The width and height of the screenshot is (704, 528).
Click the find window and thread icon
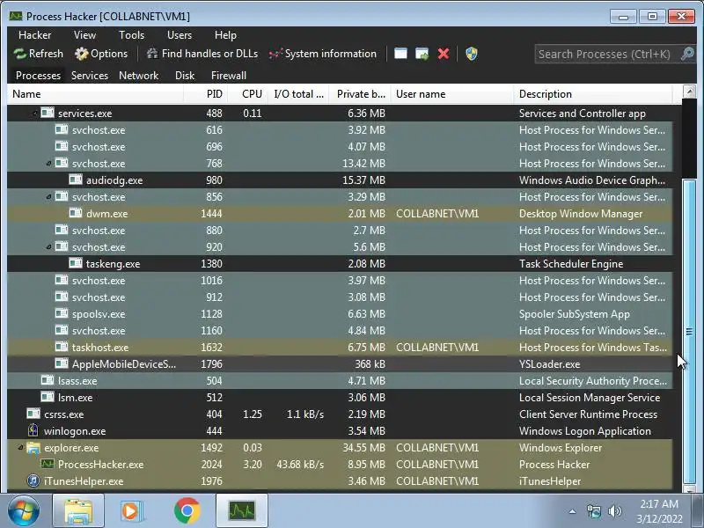click(422, 54)
